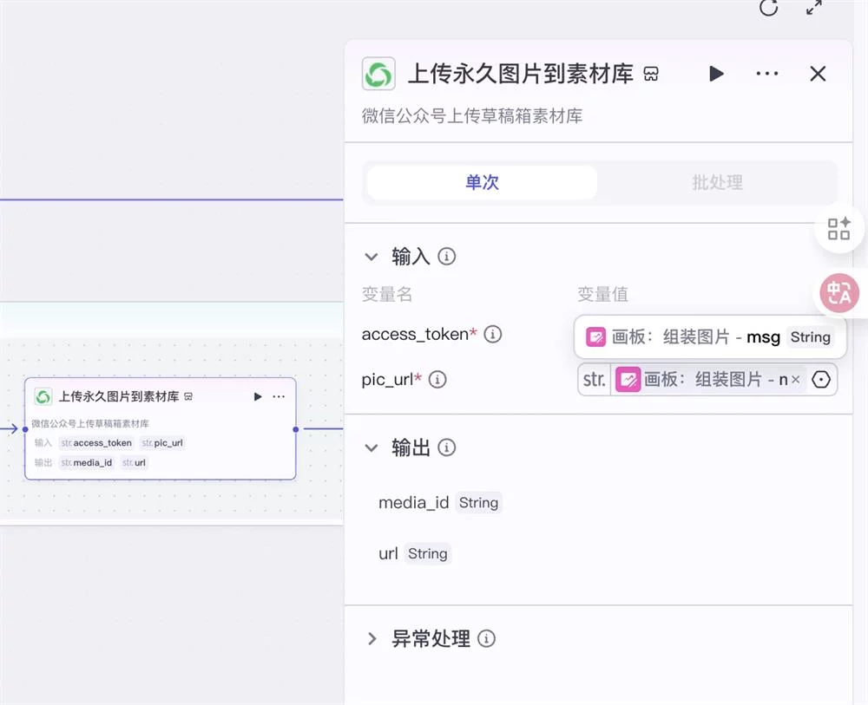Click the green plugin icon in the panel header
This screenshot has width=868, height=705.
pos(378,74)
